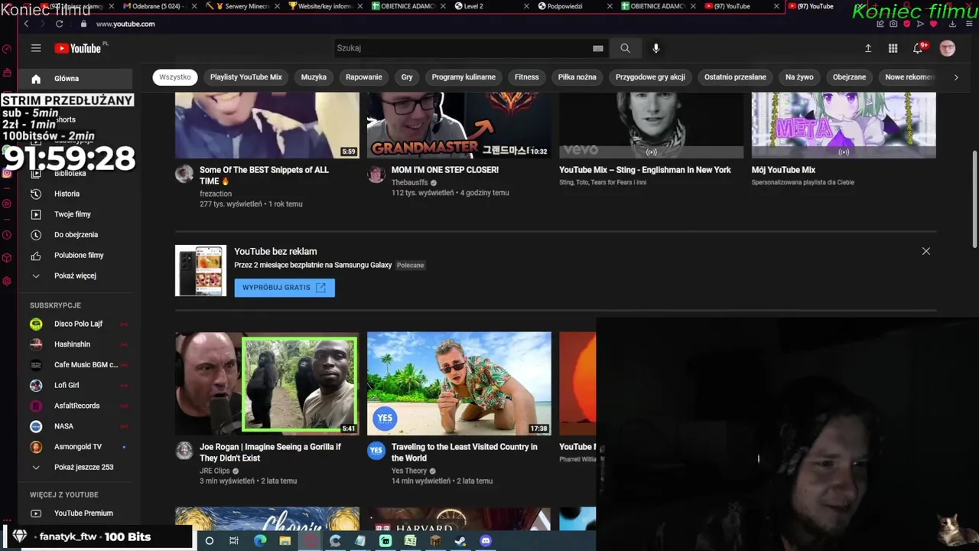The height and width of the screenshot is (551, 979).
Task: Go back with the browser back arrow
Action: (26, 24)
